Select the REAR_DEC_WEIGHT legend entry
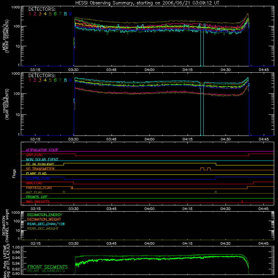The width and height of the screenshot is (278, 278). [x=43, y=229]
